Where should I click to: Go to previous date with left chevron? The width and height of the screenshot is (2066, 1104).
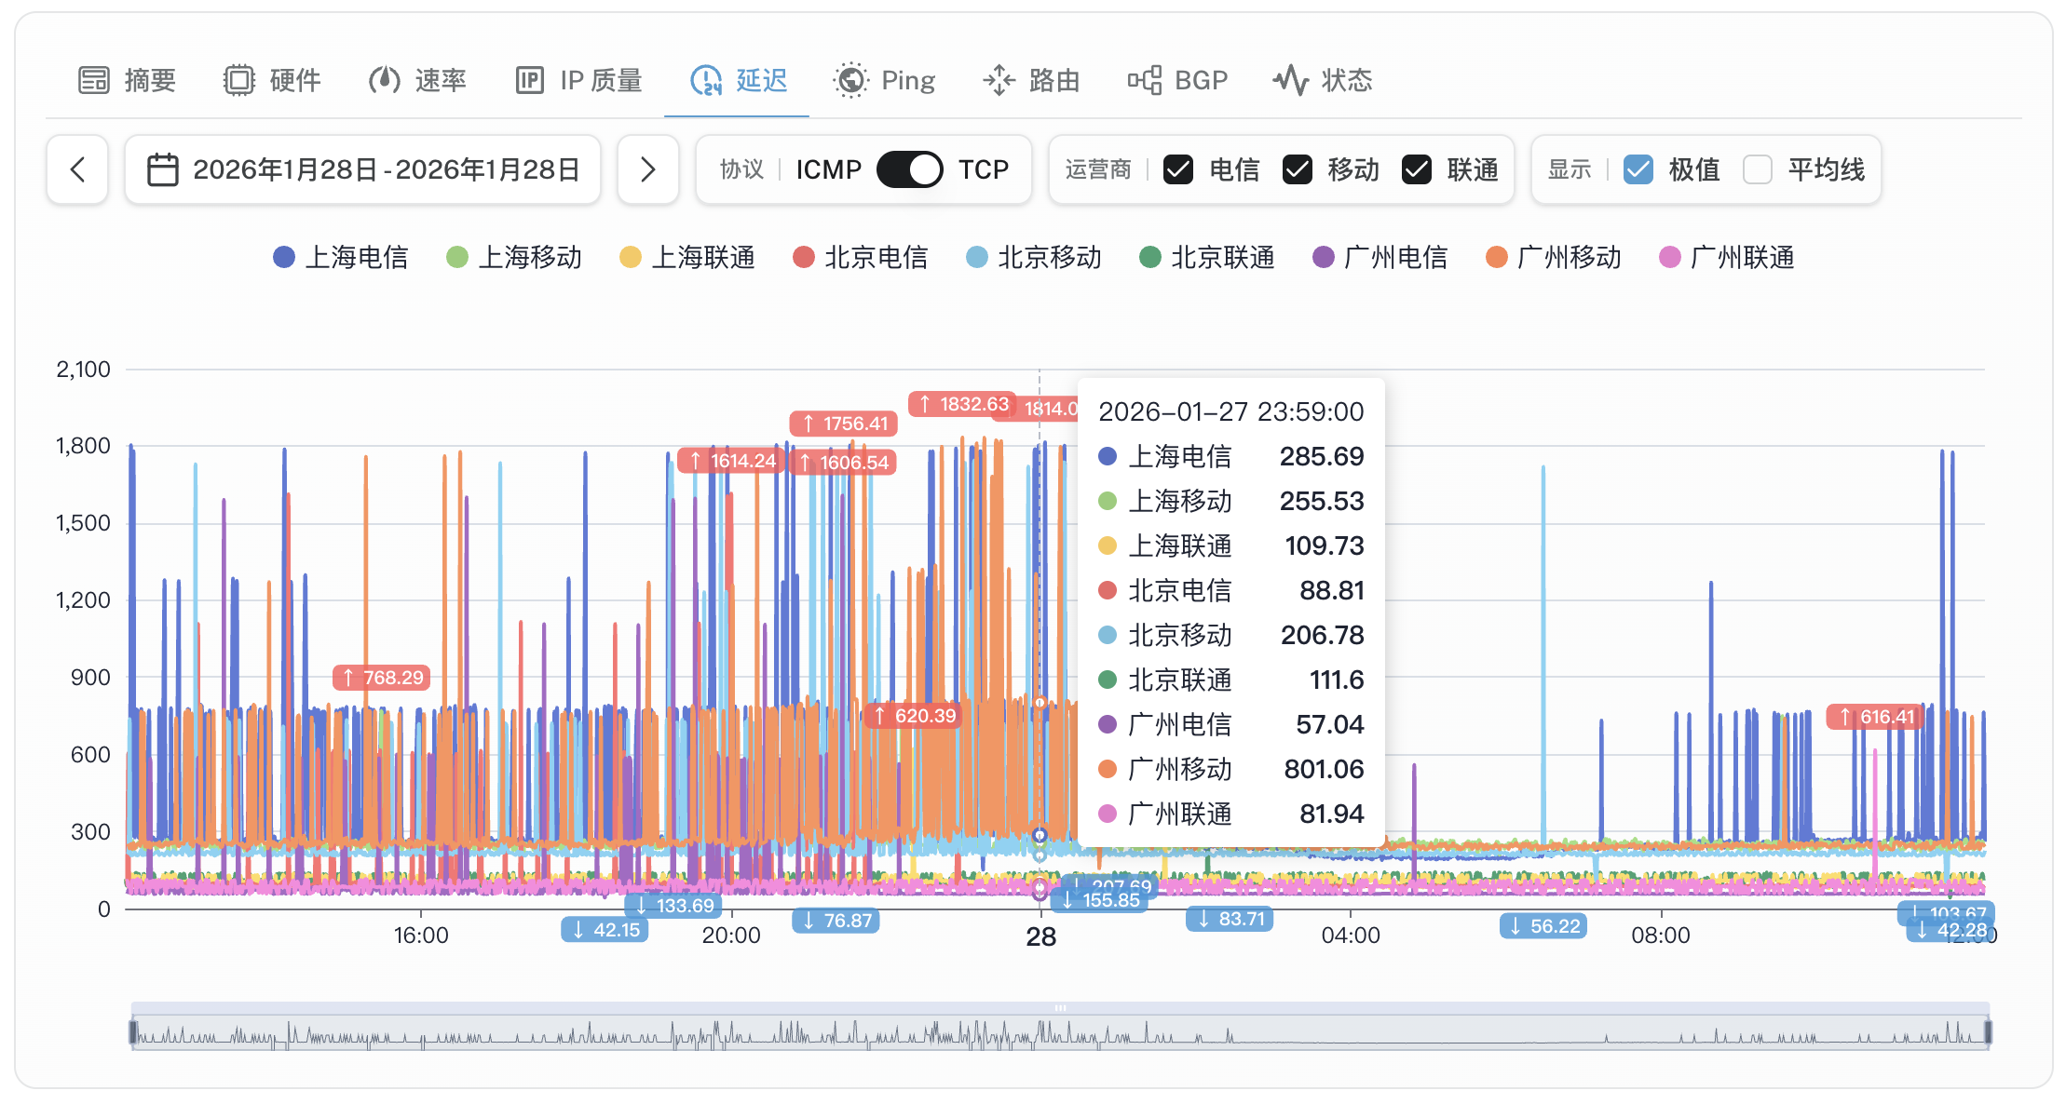77,169
